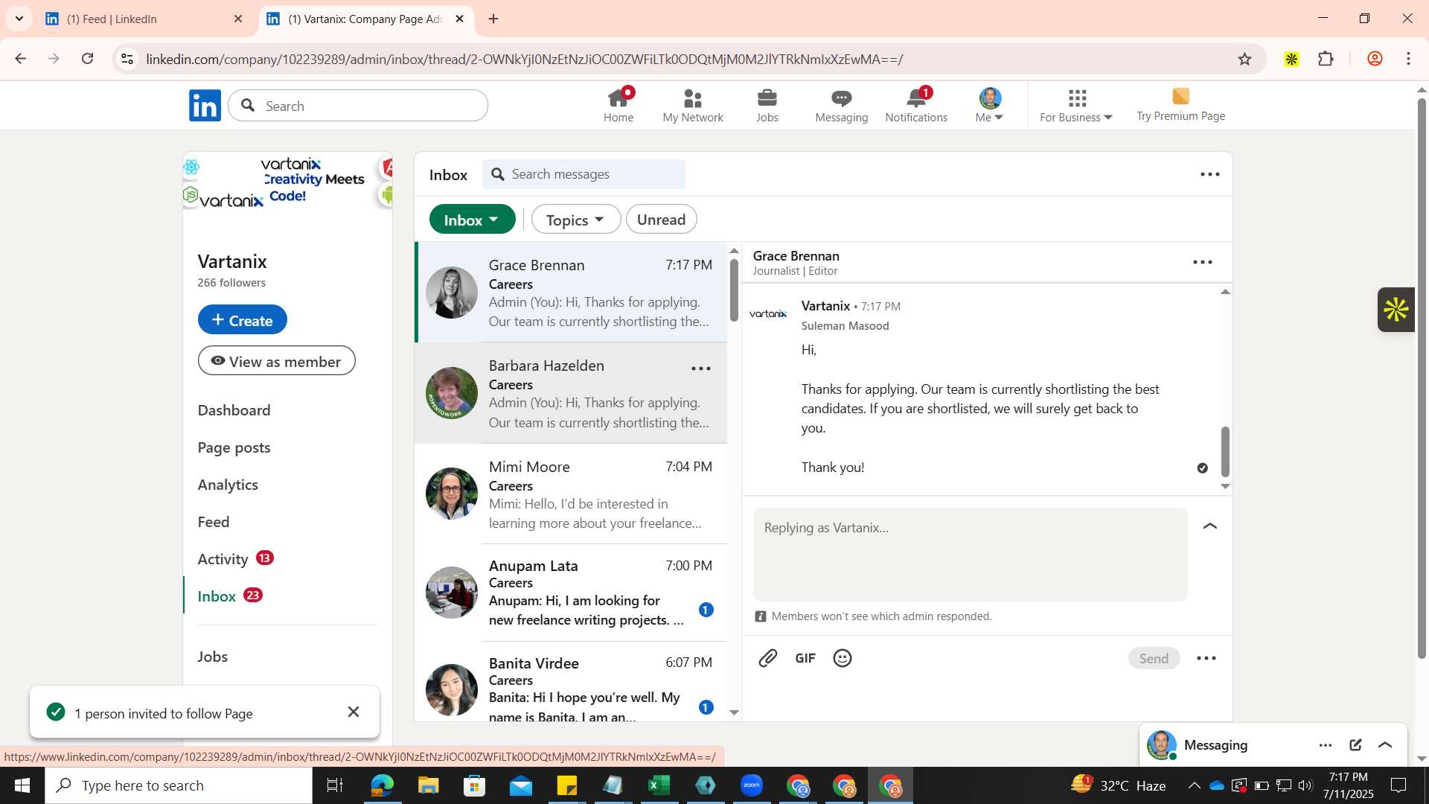
Task: Open the LinkedIn Home icon
Action: (618, 106)
